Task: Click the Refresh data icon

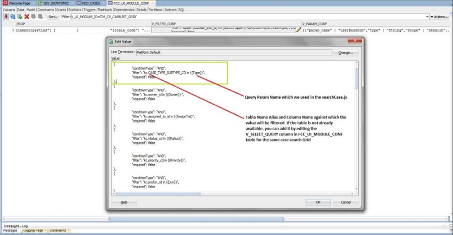Action: coord(13,17)
